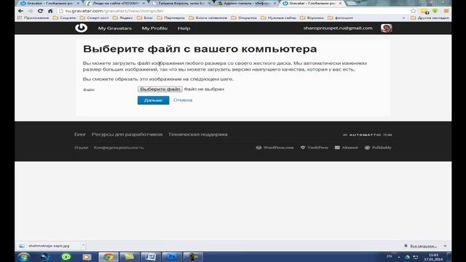This screenshot has height=262, width=466.
Task: Expand the shahmatnaja-sepio.jpg download options arrow
Action: click(x=83, y=246)
